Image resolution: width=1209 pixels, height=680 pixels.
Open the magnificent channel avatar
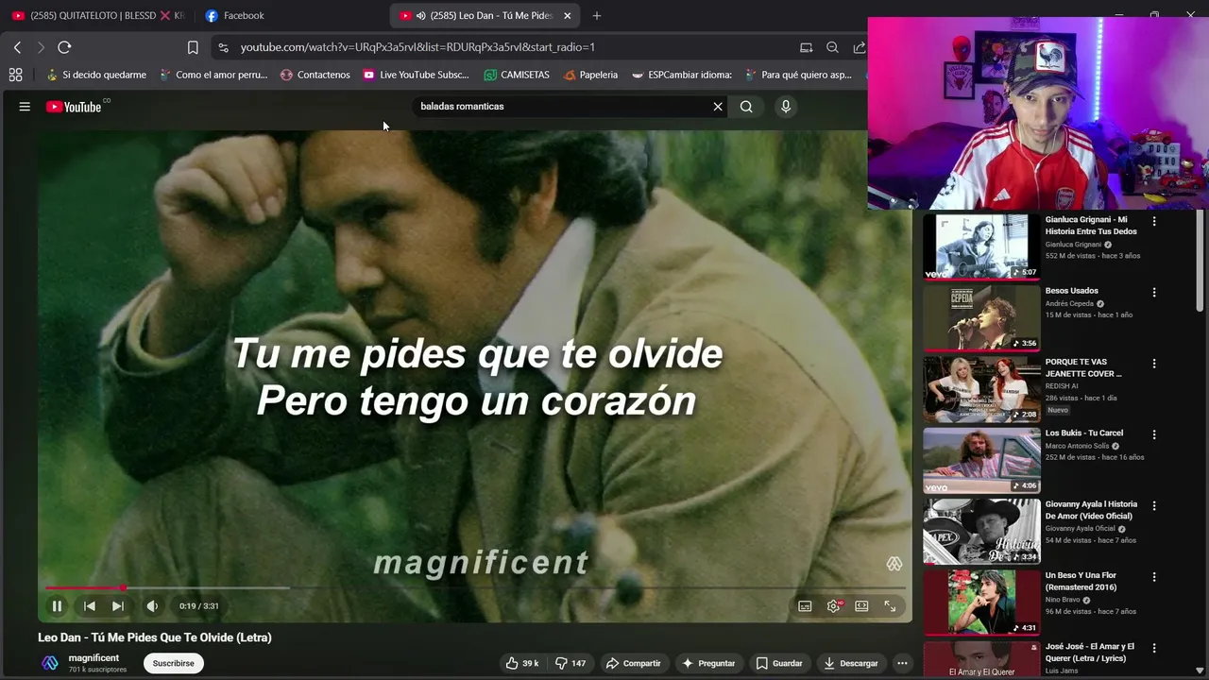click(50, 663)
